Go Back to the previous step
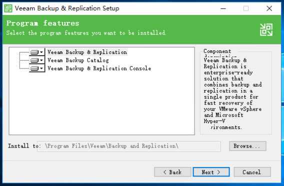Viewport: 284px width, 186px height. [172, 172]
